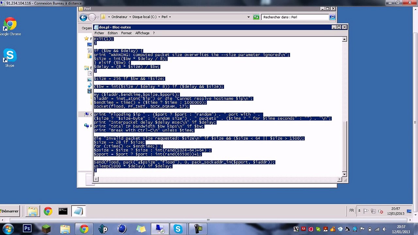Open command prompt on remote taskbar
Screen dimensions: 418x235
click(x=63, y=211)
